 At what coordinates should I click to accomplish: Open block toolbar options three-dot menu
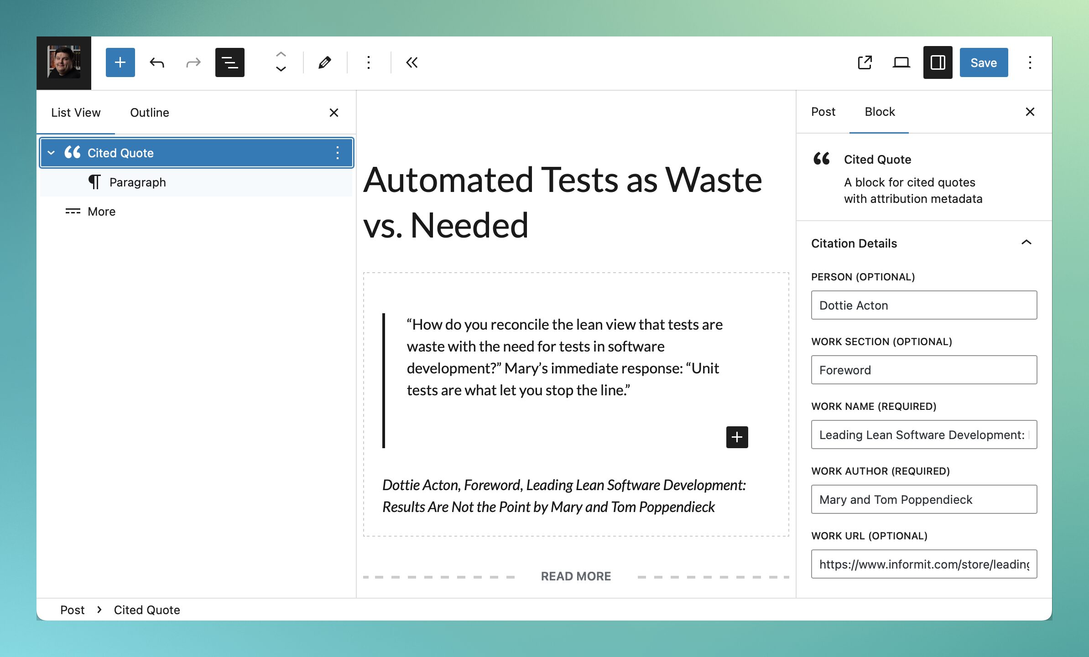pyautogui.click(x=369, y=62)
